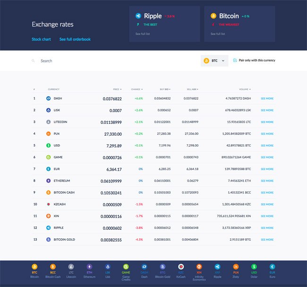Sort table by PRICE column
This screenshot has width=307, height=287.
click(117, 89)
